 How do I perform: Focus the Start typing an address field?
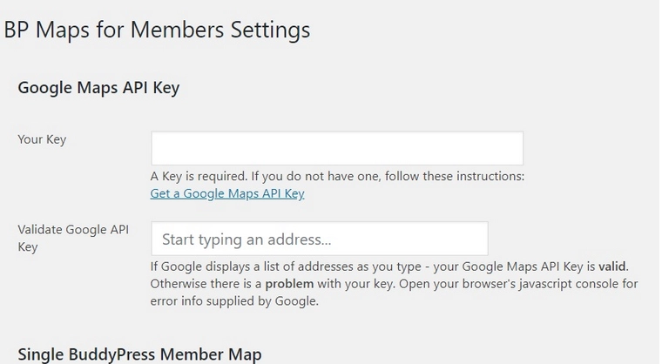point(319,239)
